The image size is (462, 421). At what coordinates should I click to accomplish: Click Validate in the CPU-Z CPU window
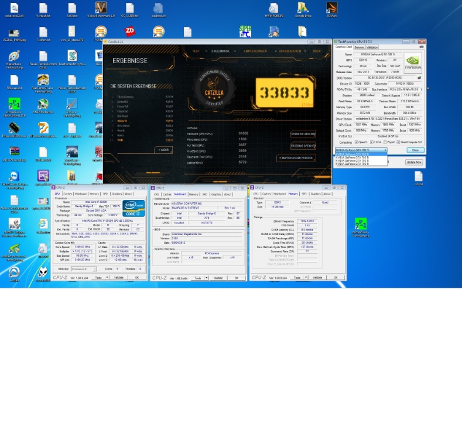click(x=119, y=277)
